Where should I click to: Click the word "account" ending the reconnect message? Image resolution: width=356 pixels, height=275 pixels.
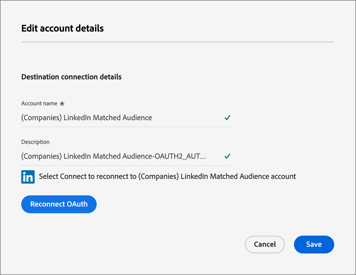click(283, 177)
